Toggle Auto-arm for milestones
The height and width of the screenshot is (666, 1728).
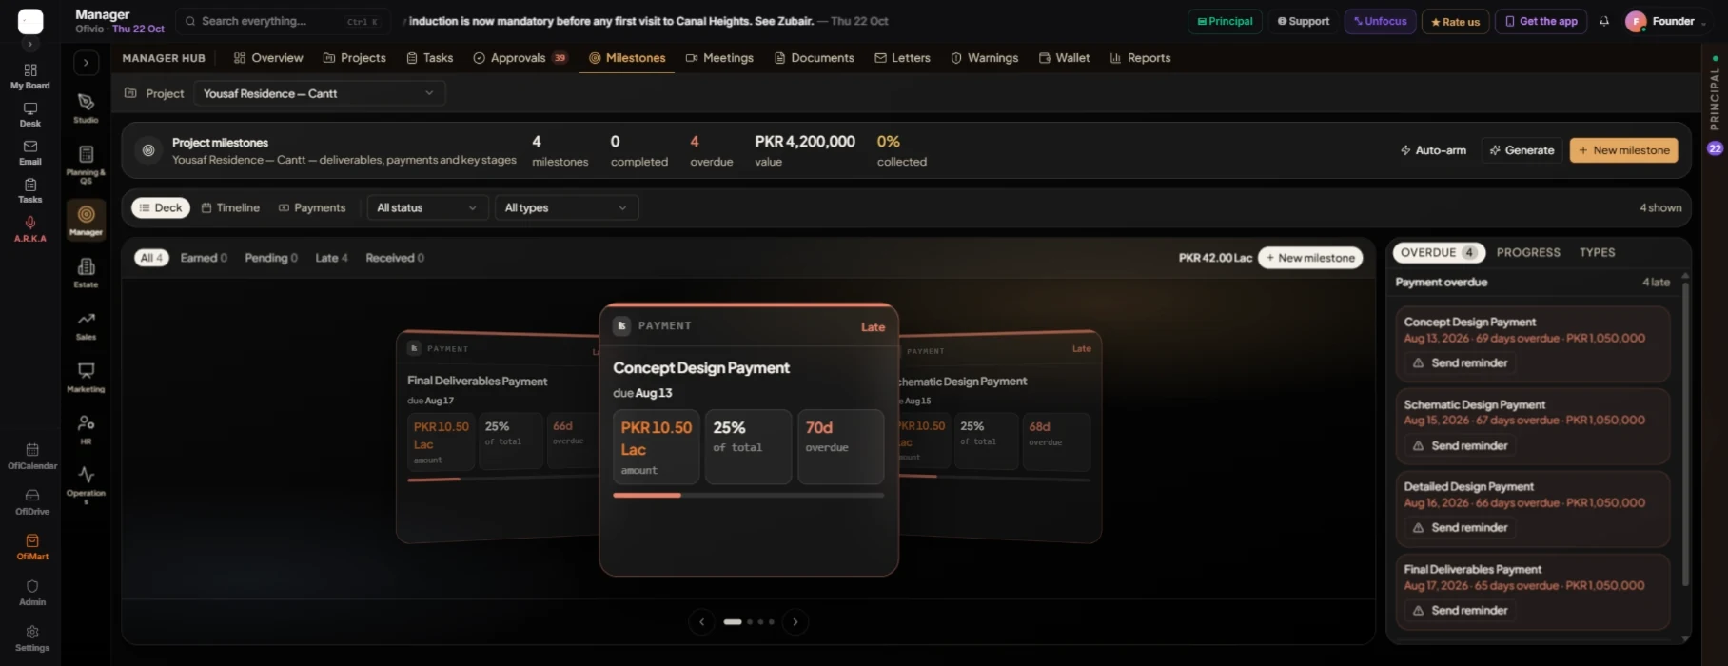(1433, 150)
